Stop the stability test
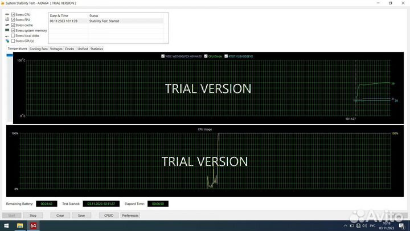410x231 pixels. (32, 215)
